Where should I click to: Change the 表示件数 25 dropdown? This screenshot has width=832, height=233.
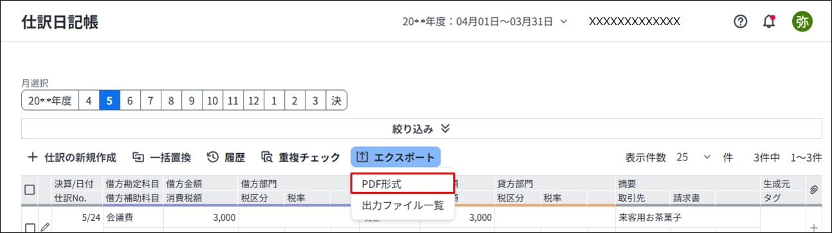694,157
